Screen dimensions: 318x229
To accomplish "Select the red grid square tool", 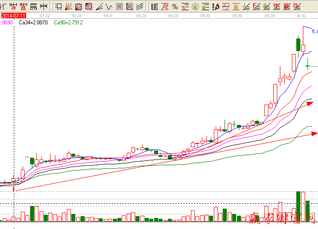I will point(119,7).
